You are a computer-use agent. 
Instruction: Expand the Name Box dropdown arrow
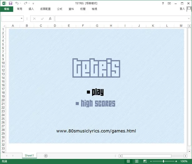(22, 18)
